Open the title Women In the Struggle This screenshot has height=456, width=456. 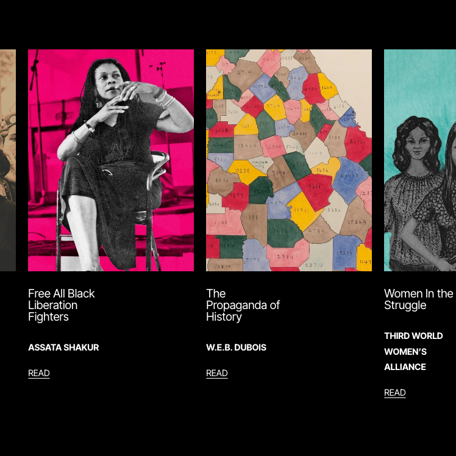coord(418,299)
